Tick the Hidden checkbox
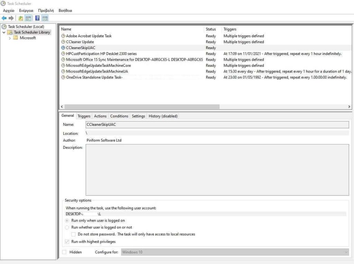Viewport: 354px width, 264px height. click(64, 252)
